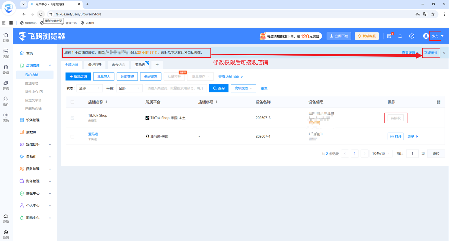Click the translate page icon in address bar

(425, 14)
